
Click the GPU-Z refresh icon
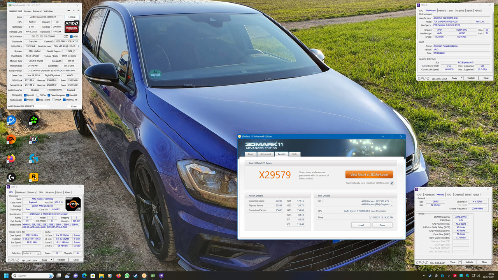click(x=74, y=11)
